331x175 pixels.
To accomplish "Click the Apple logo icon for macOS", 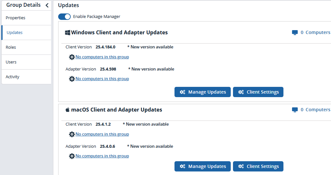I will [x=67, y=110].
